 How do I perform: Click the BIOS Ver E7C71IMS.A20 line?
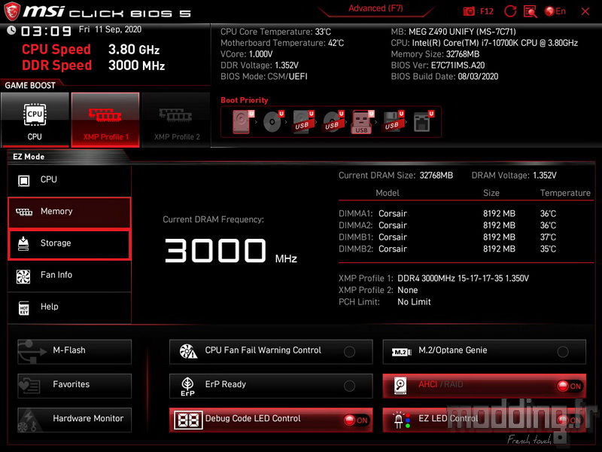[438, 66]
